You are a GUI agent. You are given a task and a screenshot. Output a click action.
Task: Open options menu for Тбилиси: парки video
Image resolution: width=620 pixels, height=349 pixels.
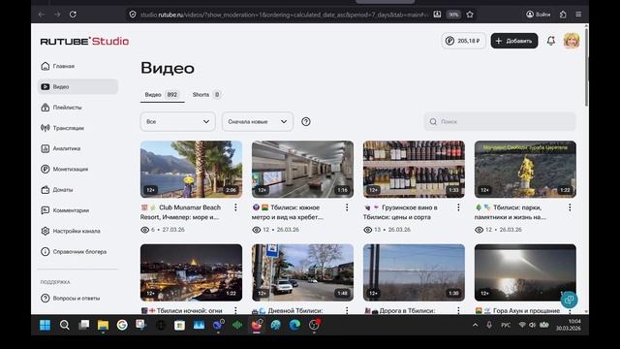tap(570, 207)
